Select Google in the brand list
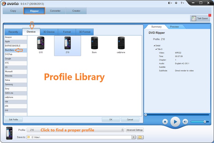Image resolution: width=214 pixels, height=143 pixels. pyautogui.click(x=16, y=59)
